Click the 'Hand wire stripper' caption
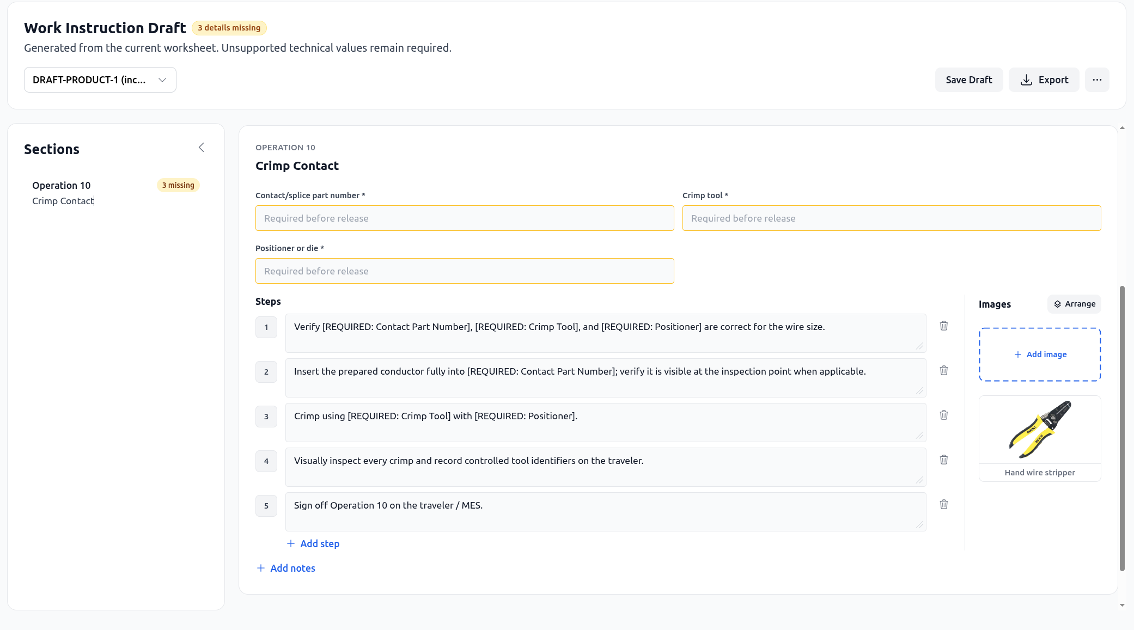 (1040, 473)
